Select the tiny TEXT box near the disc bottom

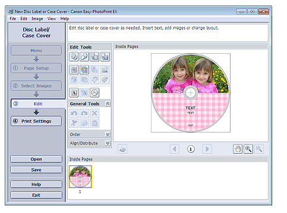coord(190,125)
